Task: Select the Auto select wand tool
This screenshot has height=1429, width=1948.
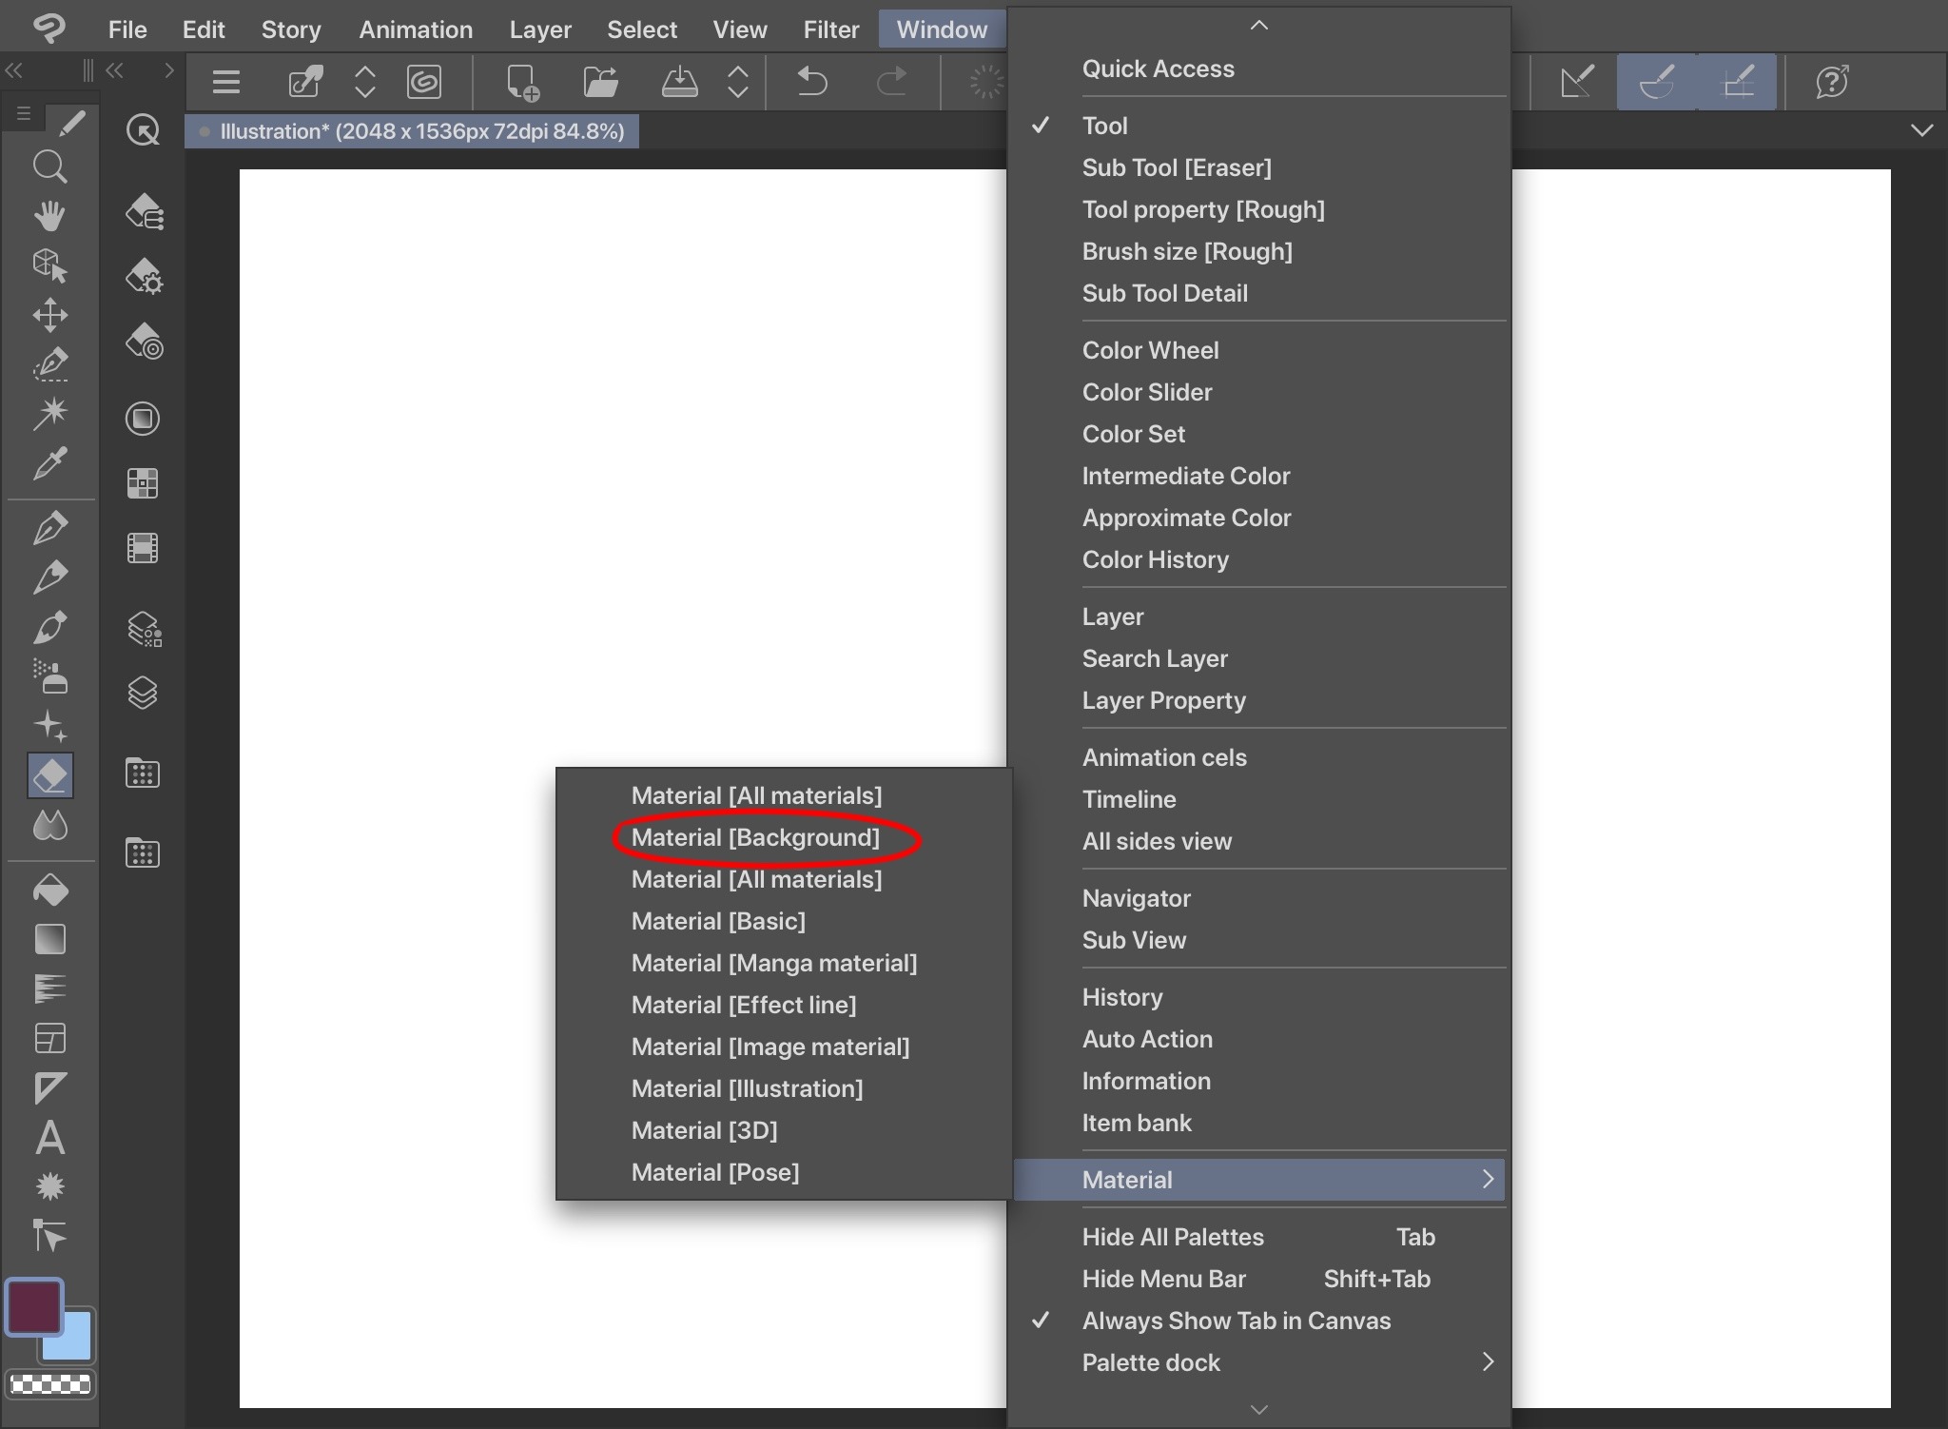Action: [x=49, y=413]
